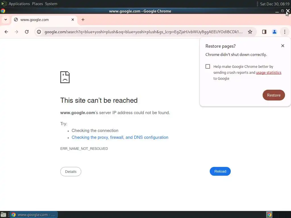Click 'Checking the connection' suggestion text
The image size is (291, 218).
tap(95, 131)
